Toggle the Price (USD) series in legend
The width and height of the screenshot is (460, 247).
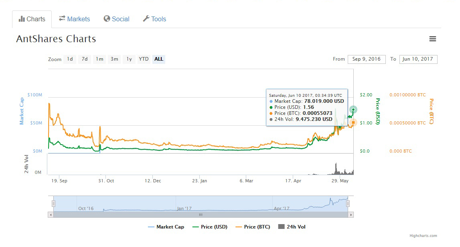(210, 227)
